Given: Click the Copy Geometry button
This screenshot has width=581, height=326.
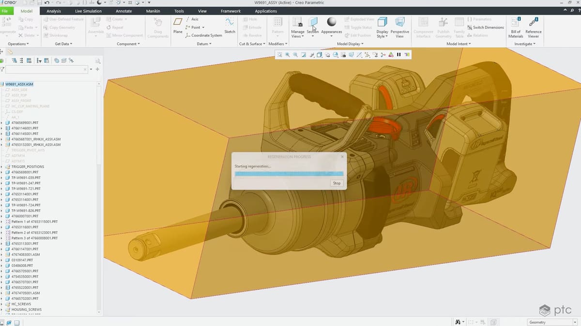Looking at the screenshot, I should [x=59, y=28].
